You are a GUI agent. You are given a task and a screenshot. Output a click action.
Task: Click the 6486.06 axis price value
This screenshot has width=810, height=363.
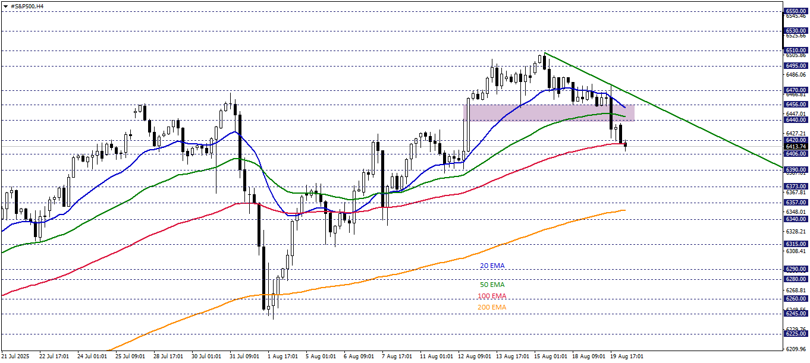[x=796, y=75]
